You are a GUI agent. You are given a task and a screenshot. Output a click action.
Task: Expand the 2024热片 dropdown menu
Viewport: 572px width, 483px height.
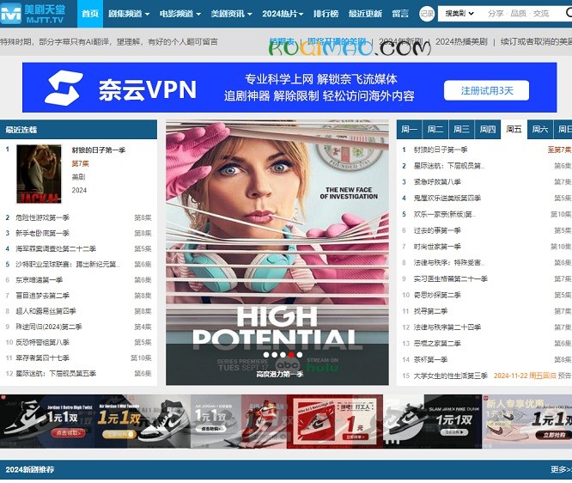pos(283,14)
